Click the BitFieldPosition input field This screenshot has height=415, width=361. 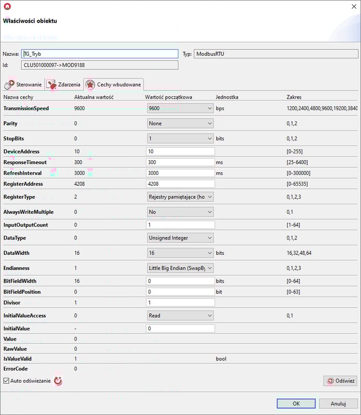pyautogui.click(x=180, y=292)
